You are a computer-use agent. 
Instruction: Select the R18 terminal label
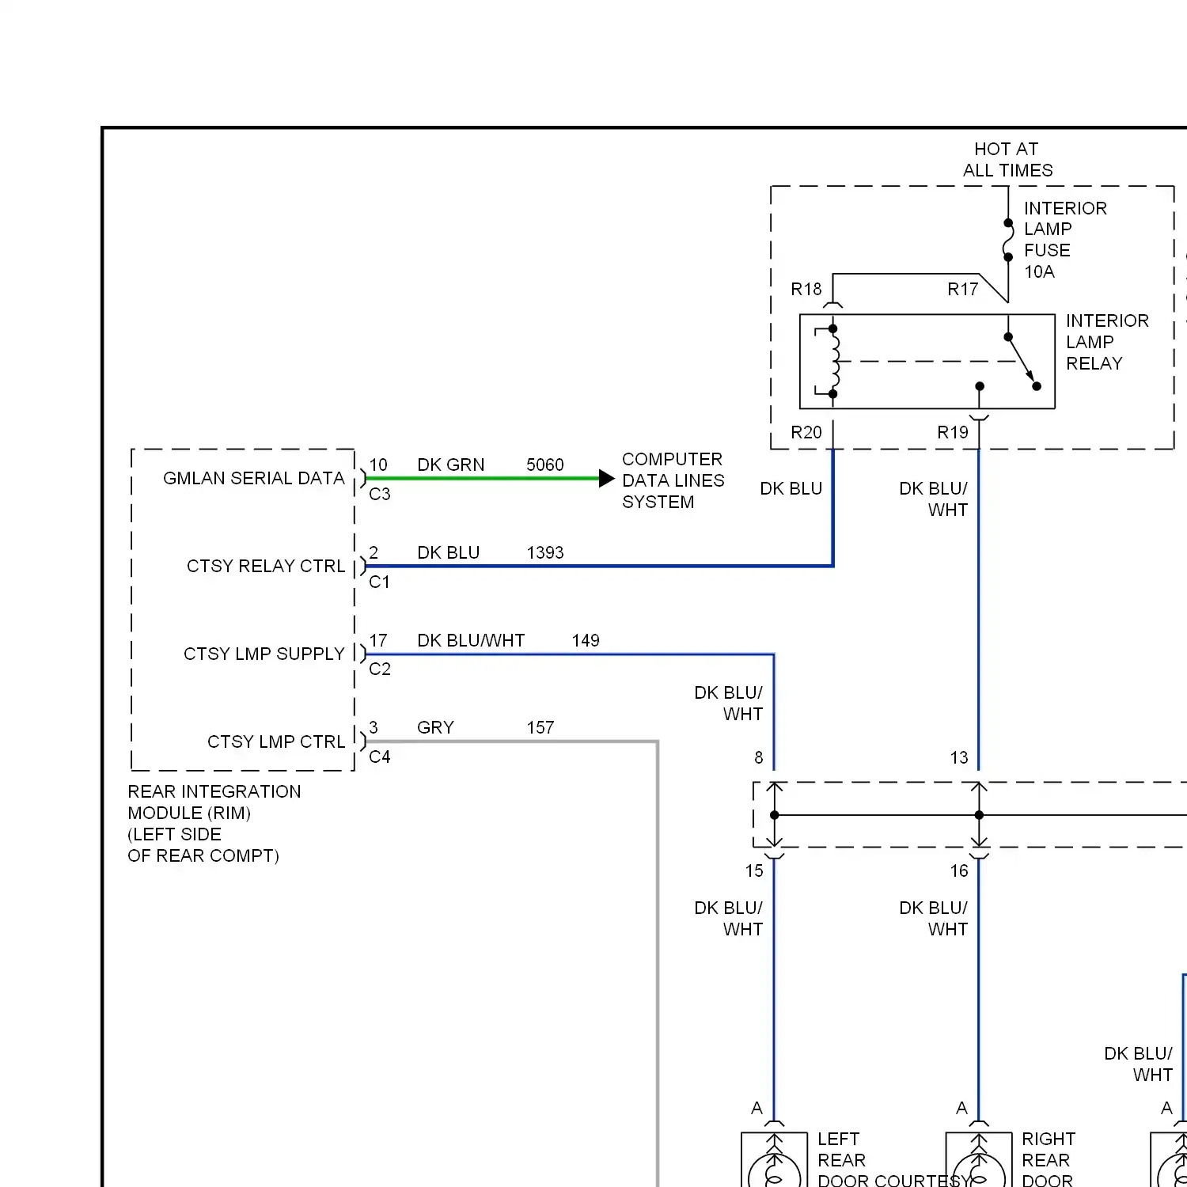(806, 290)
